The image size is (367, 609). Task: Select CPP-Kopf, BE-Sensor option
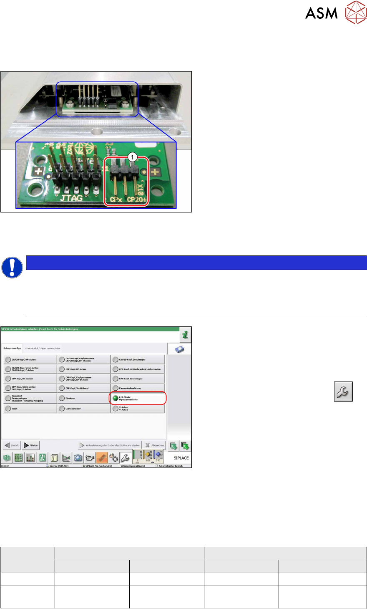[x=30, y=379]
